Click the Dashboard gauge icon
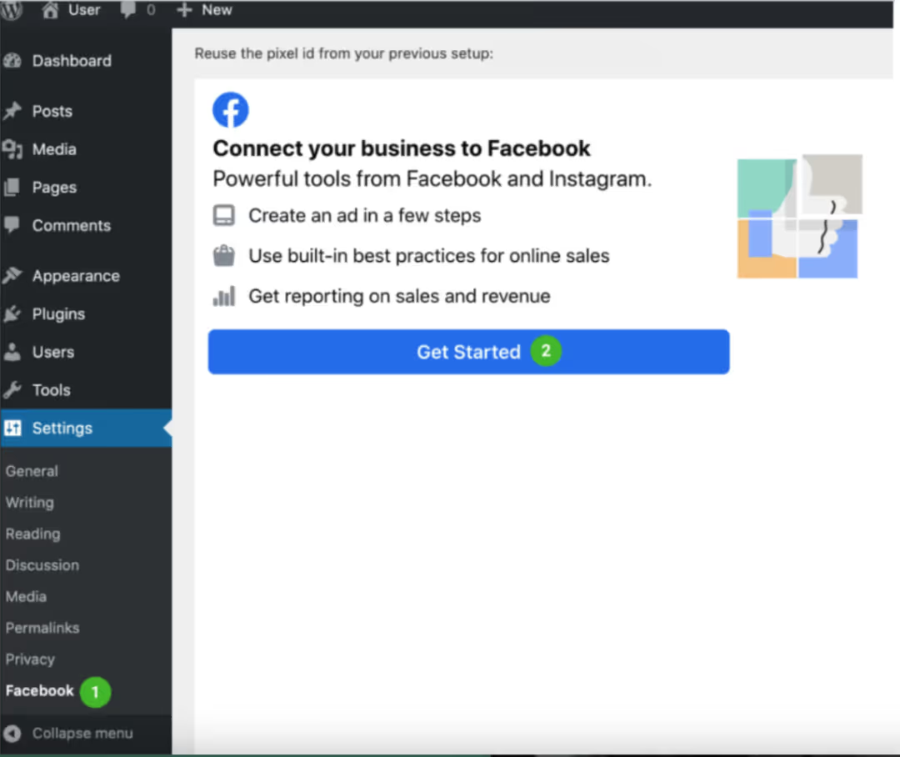 pyautogui.click(x=12, y=61)
